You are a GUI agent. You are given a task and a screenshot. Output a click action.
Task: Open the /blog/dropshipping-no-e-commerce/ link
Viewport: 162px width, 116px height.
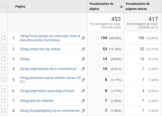(x=50, y=111)
